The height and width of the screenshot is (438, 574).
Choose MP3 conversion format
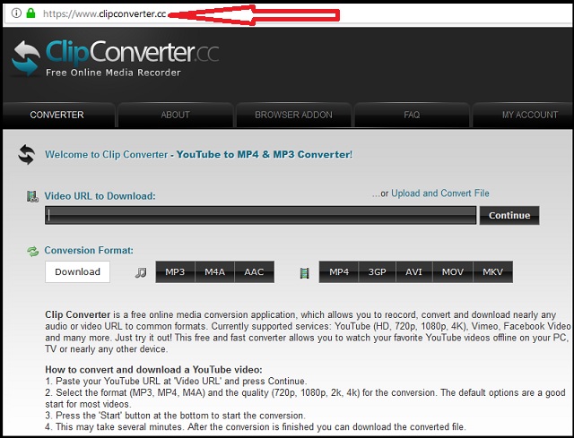coord(175,272)
